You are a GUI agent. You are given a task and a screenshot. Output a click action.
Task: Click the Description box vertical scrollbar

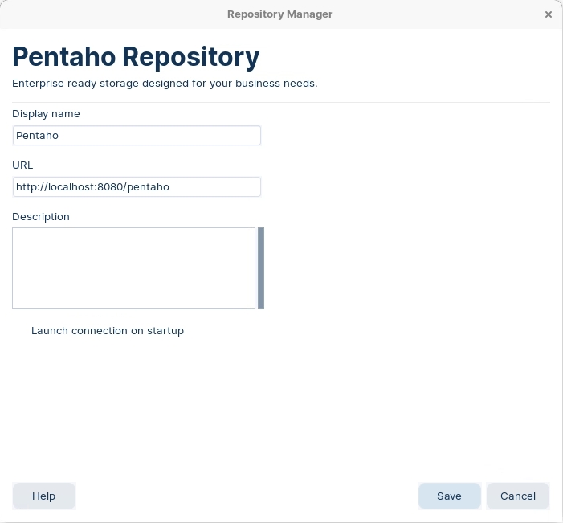point(261,268)
